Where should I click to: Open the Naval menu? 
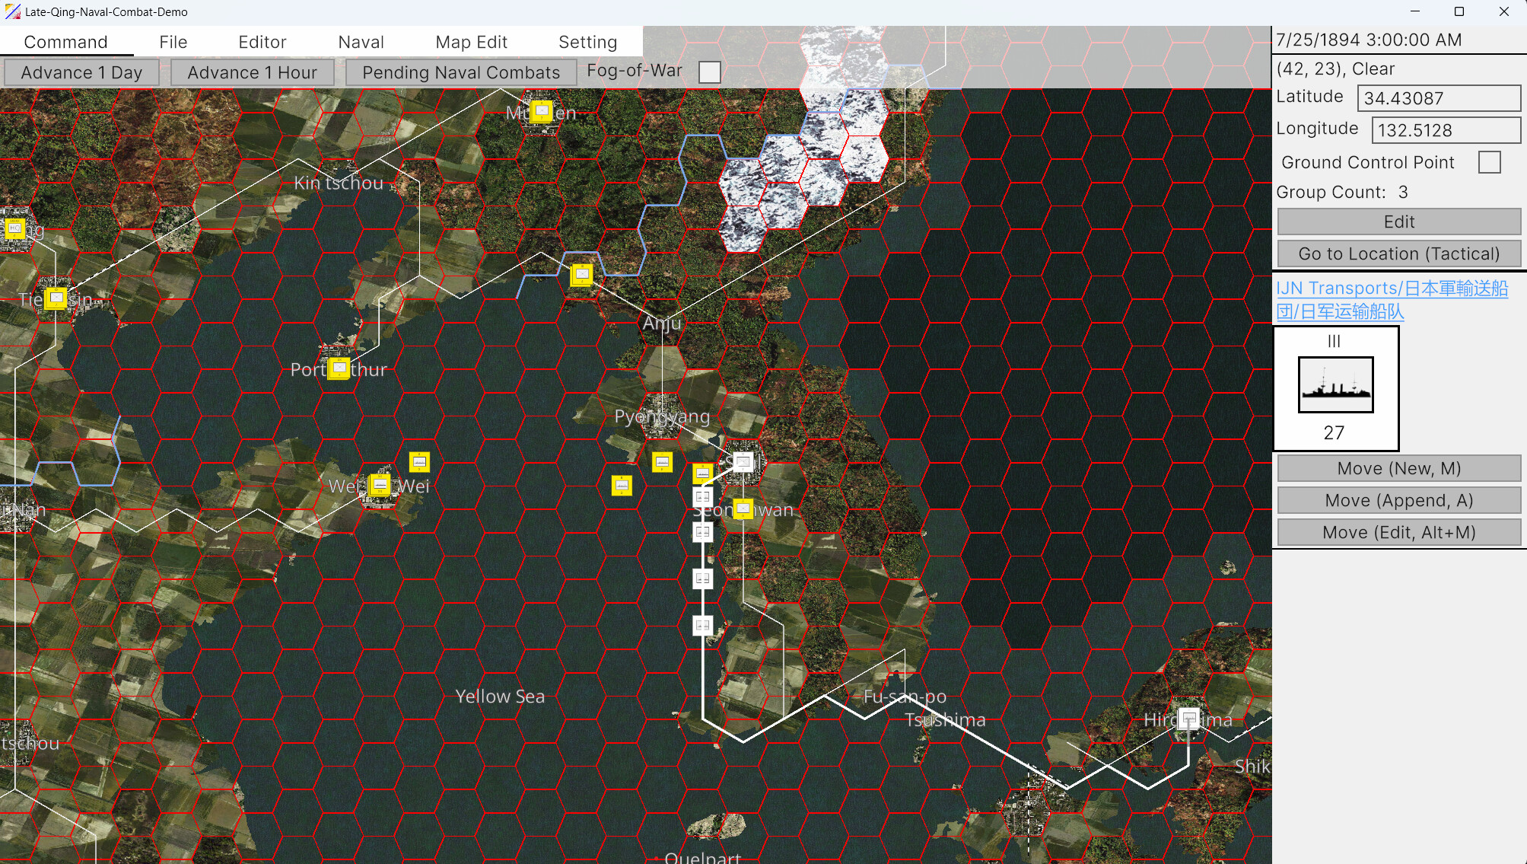click(360, 42)
